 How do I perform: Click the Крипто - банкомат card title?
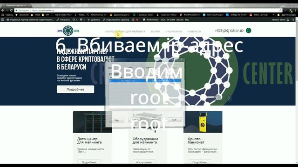click(196, 141)
